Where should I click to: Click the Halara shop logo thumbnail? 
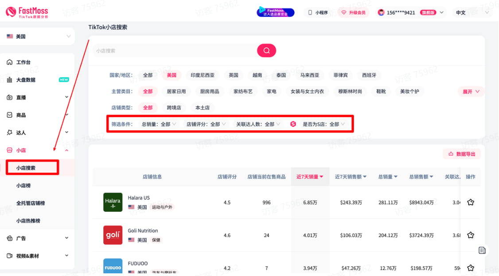tap(113, 202)
